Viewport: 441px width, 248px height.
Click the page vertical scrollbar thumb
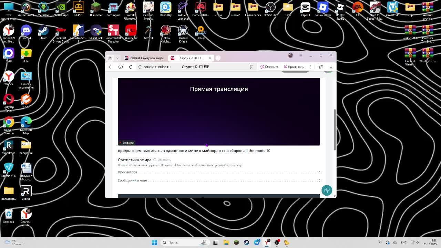click(335, 129)
